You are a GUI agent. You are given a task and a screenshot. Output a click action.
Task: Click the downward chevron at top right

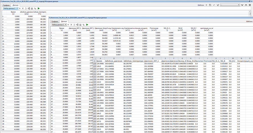(242, 5)
